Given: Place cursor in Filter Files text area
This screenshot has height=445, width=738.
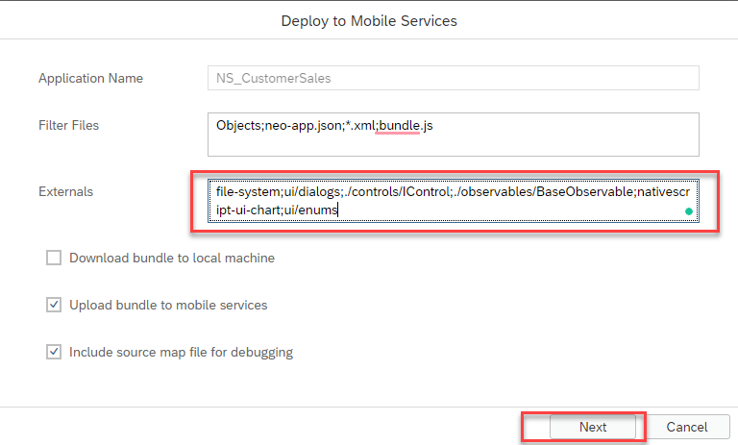Looking at the screenshot, I should pos(454,135).
